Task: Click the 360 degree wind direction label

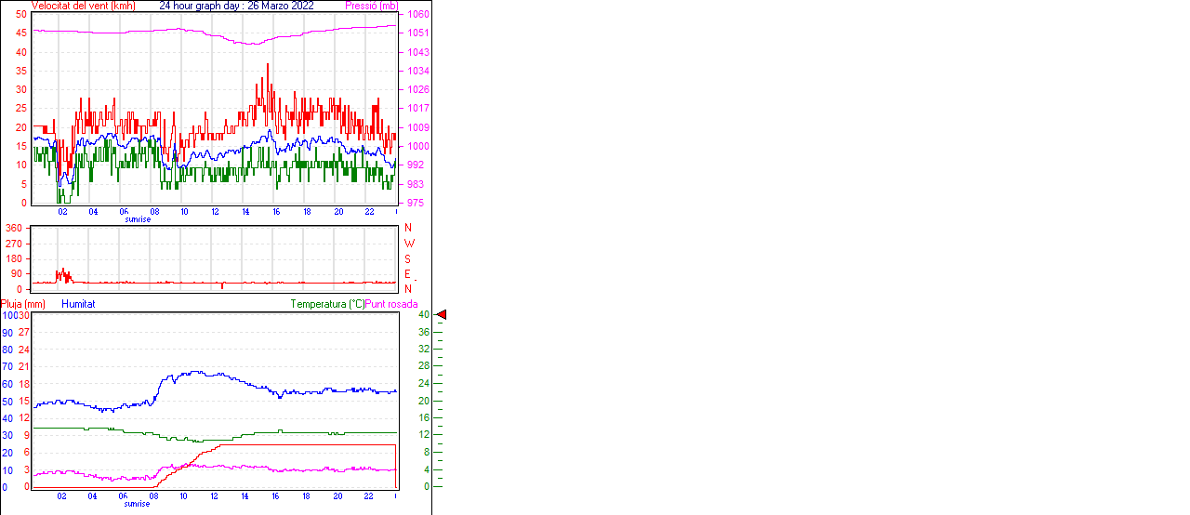Action: 14,228
